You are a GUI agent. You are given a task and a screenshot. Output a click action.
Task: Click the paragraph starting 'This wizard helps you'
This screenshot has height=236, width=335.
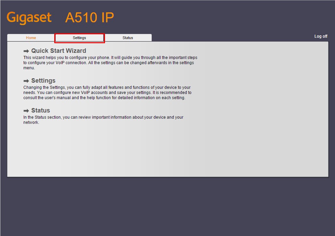(x=110, y=63)
